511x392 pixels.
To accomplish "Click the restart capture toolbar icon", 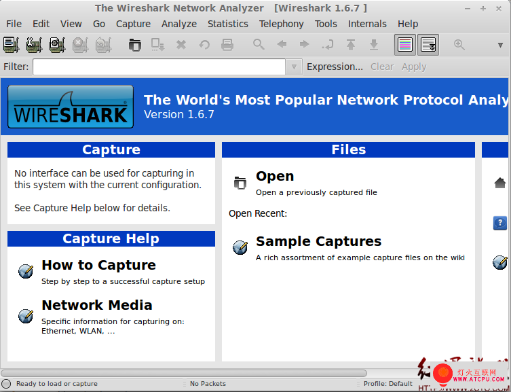I will 104,45.
